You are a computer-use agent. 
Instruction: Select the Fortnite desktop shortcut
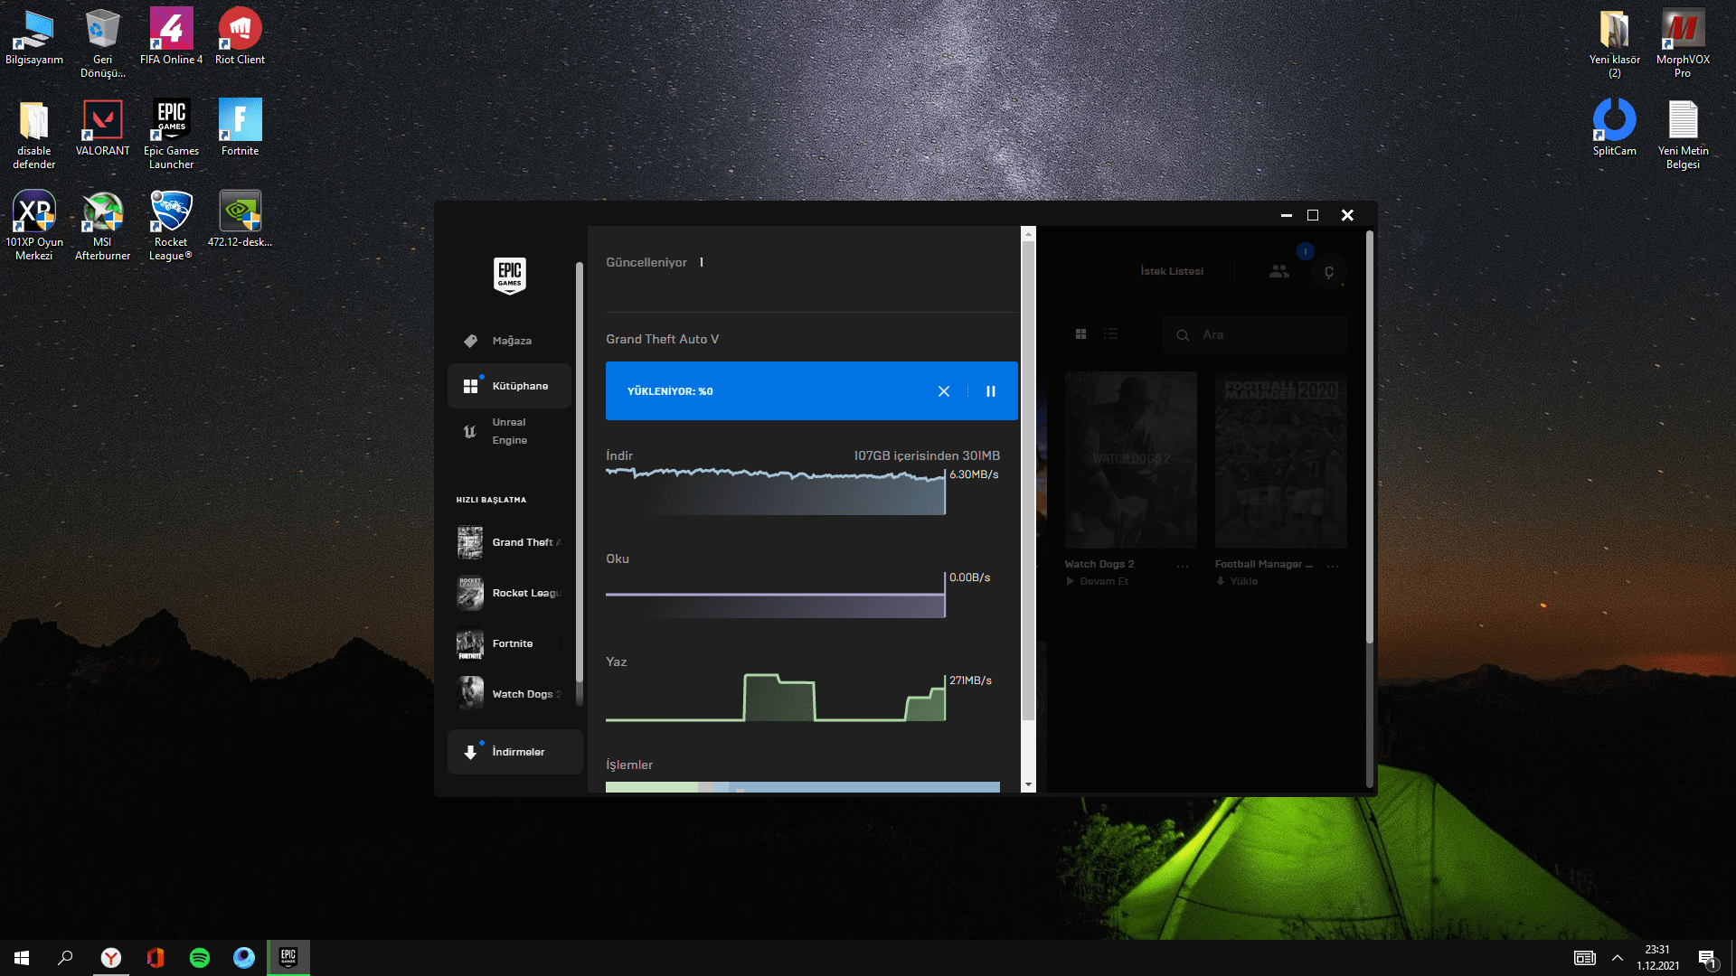coord(240,128)
